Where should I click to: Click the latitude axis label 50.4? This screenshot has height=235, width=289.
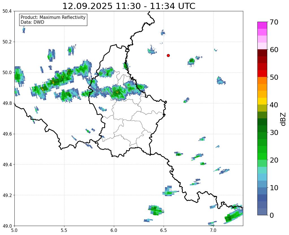pos(7,11)
